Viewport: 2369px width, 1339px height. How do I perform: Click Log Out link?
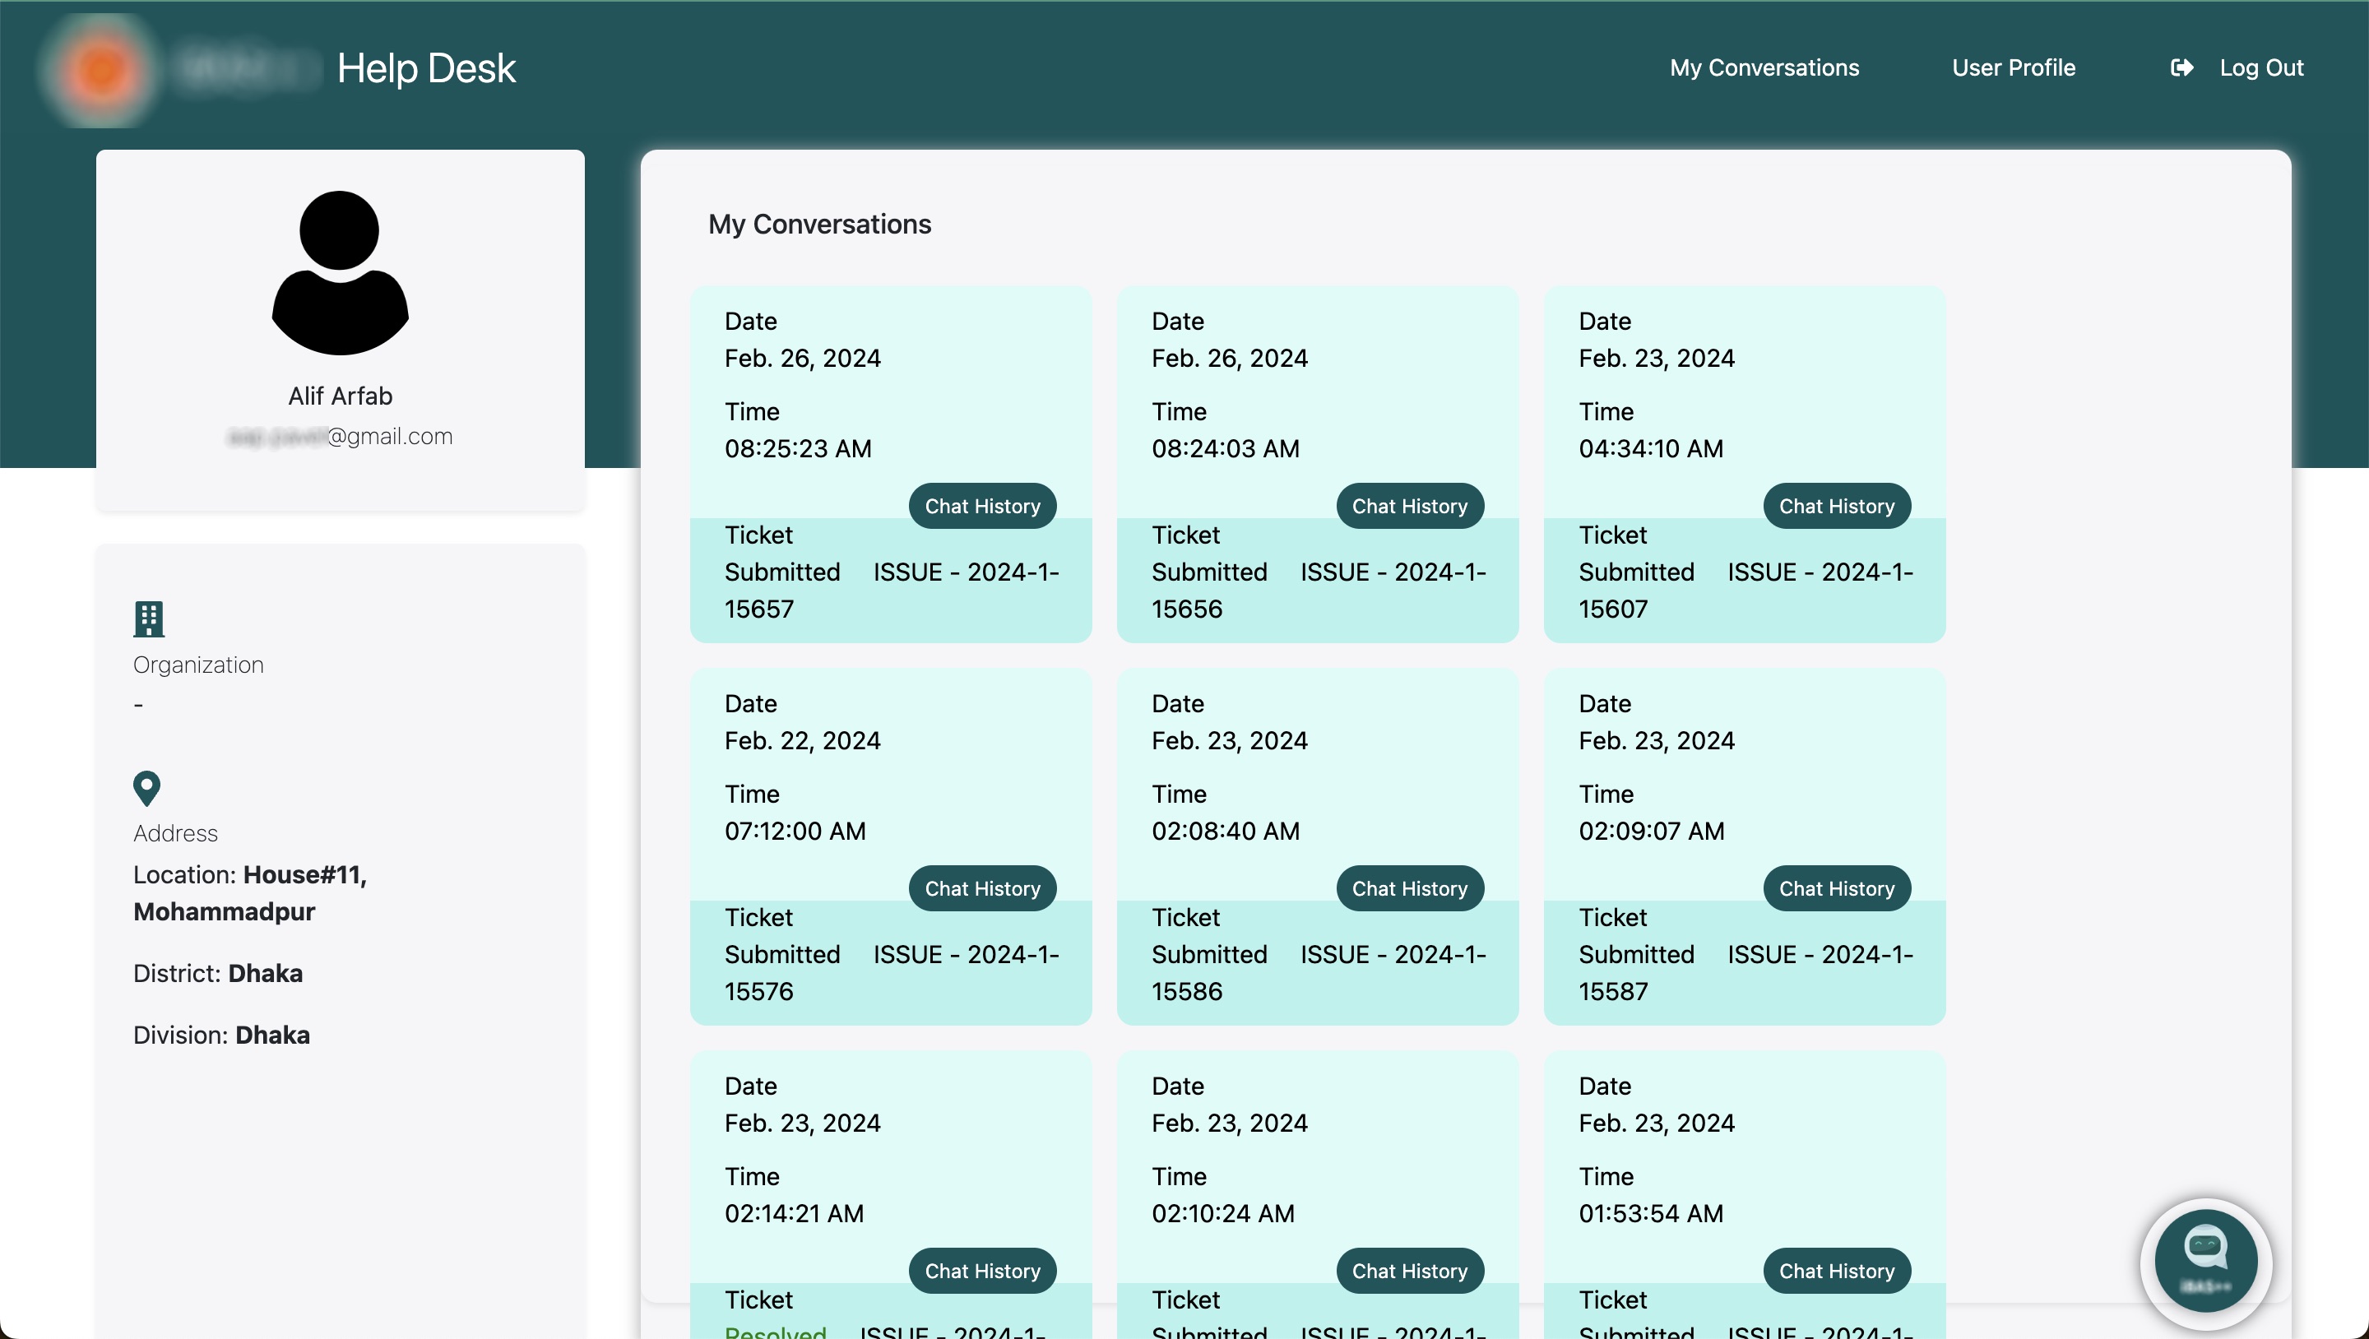point(2261,68)
